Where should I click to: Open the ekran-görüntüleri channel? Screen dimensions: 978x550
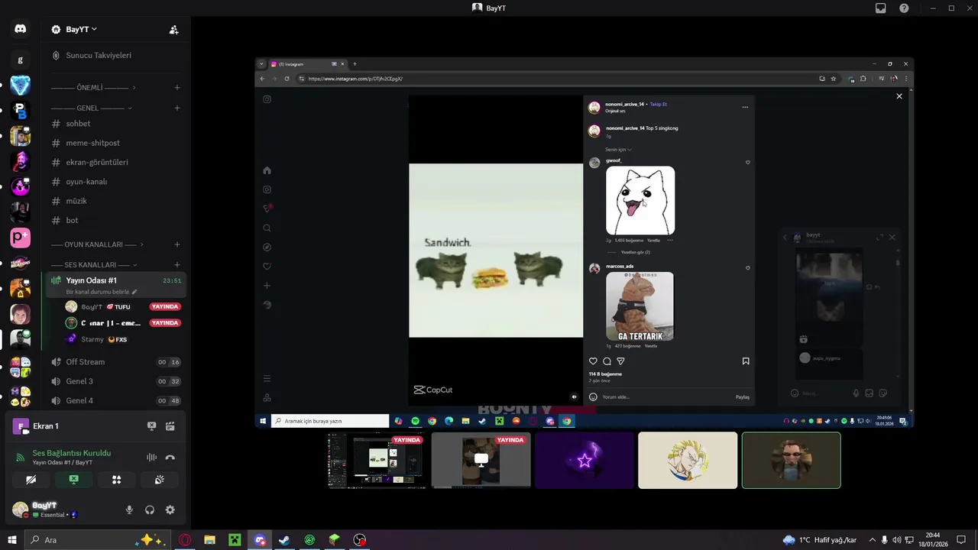(115, 162)
